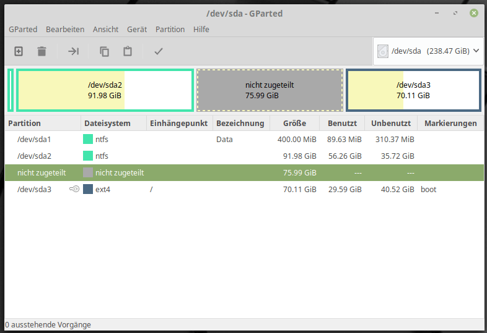Viewport: 487px width, 333px height.
Task: Click the green ntfs color swatch for /dev/sda1
Action: point(88,139)
